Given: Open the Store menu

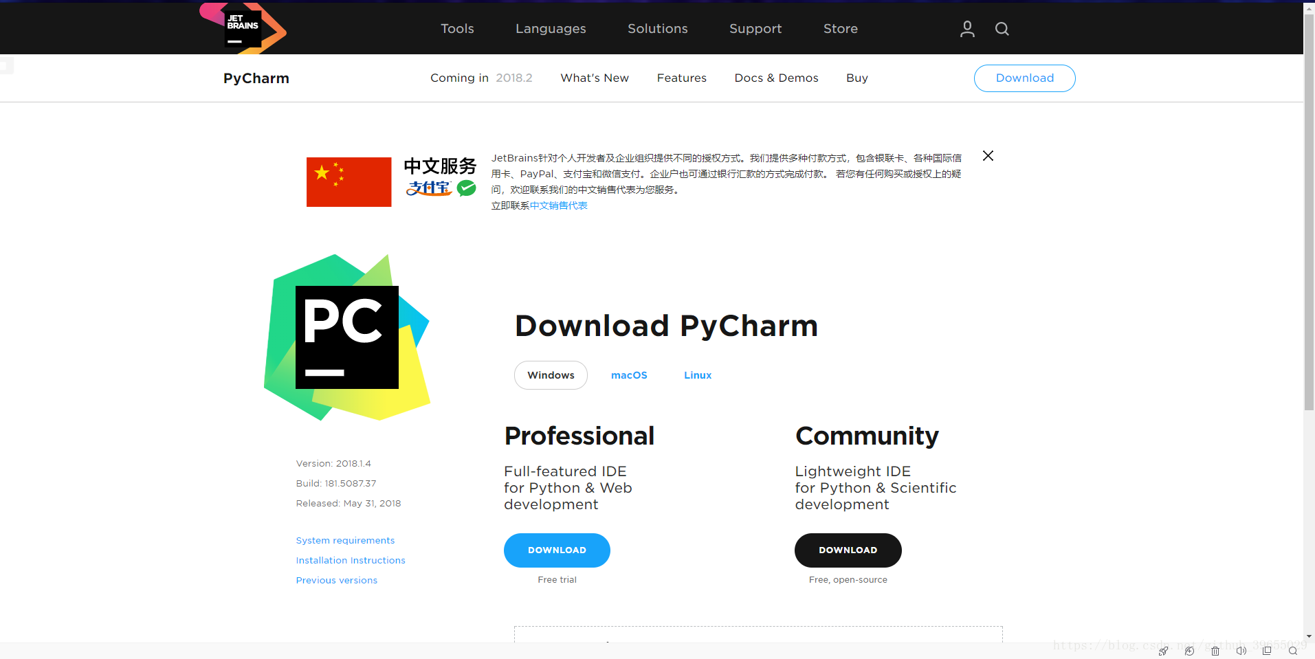Looking at the screenshot, I should pos(841,29).
